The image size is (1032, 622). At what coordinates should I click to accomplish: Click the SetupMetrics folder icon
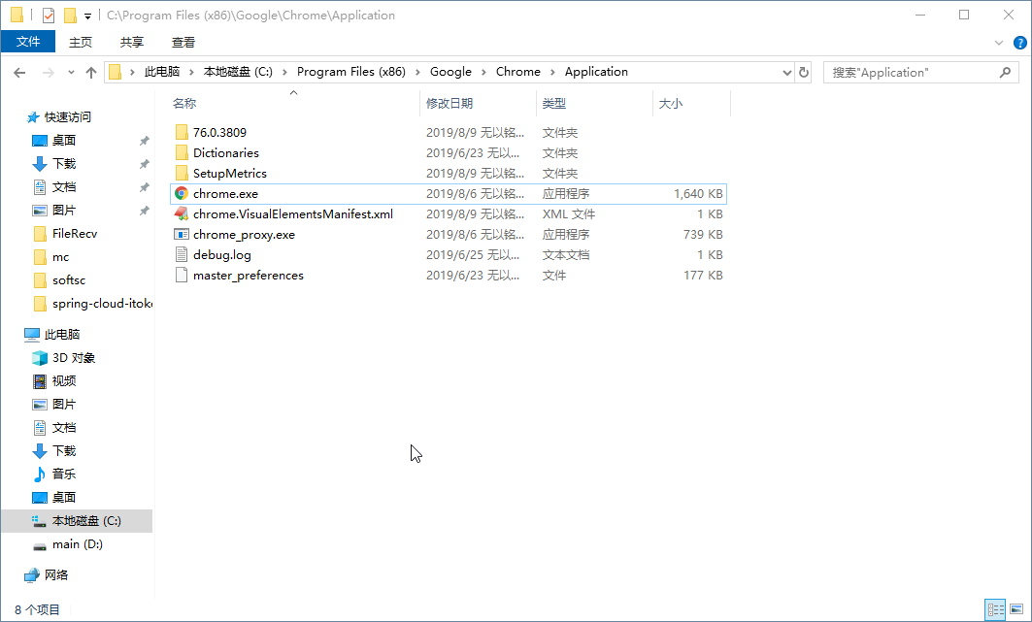pos(182,173)
